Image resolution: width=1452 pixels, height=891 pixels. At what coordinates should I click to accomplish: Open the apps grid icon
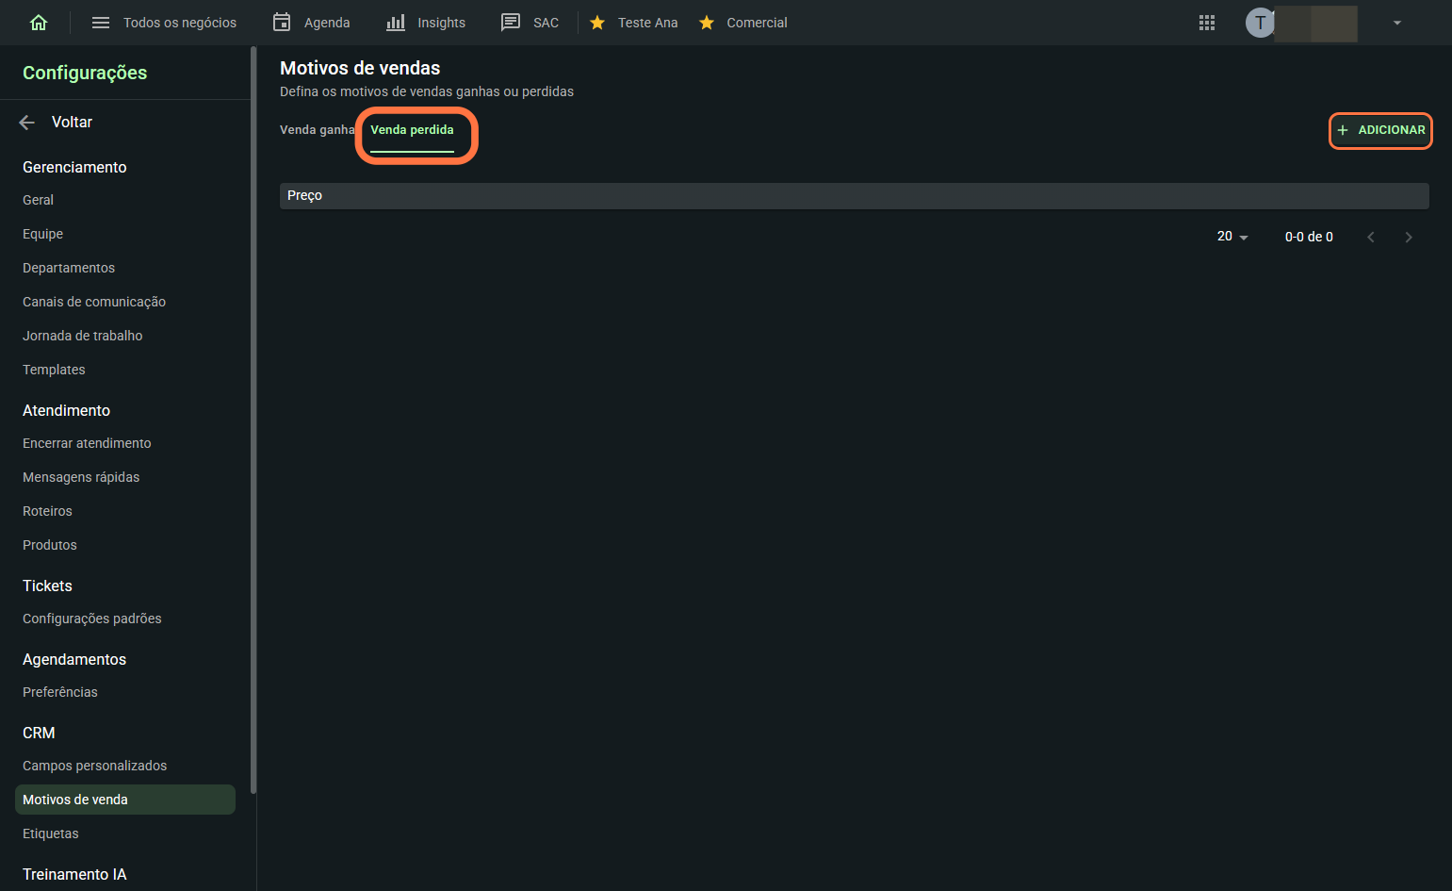point(1207,23)
